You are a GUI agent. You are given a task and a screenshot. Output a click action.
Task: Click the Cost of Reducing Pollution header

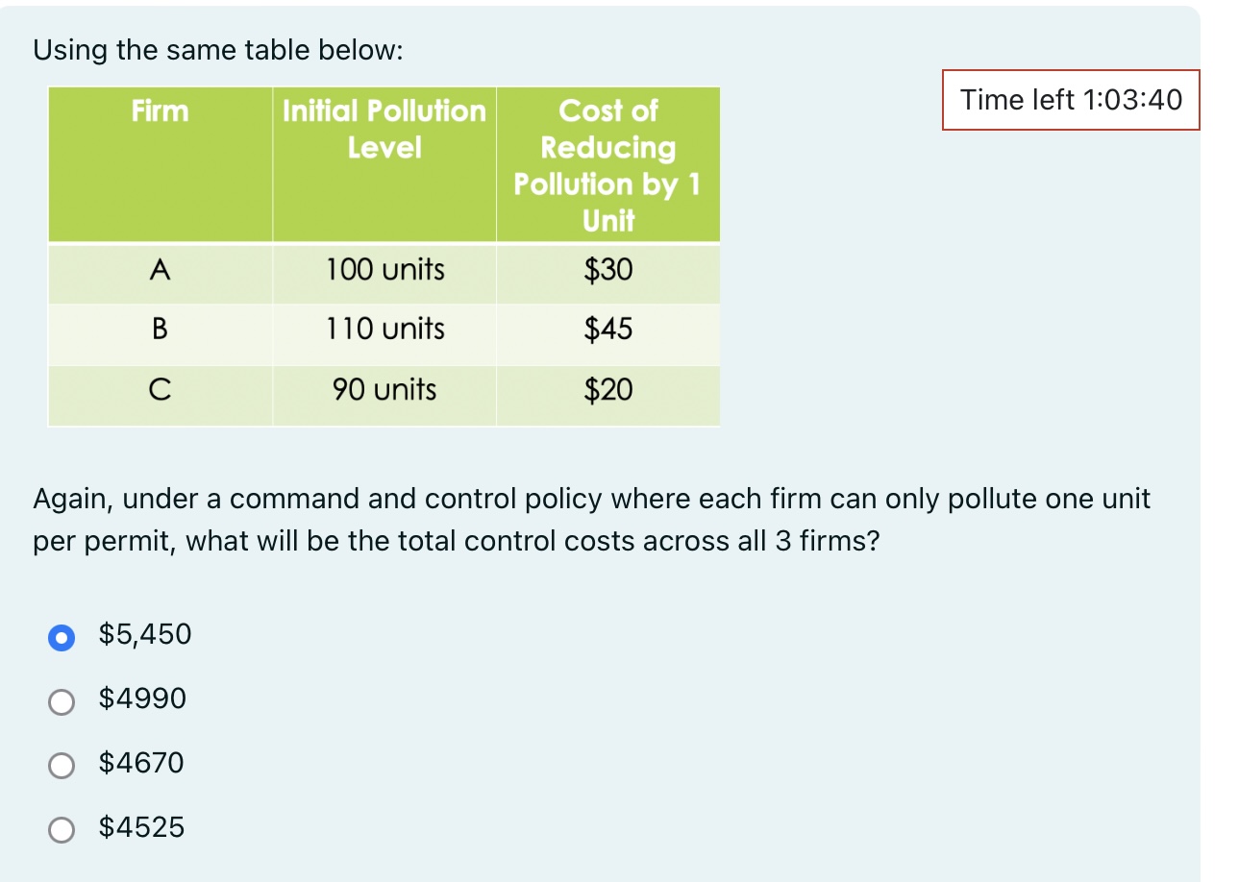point(607,163)
